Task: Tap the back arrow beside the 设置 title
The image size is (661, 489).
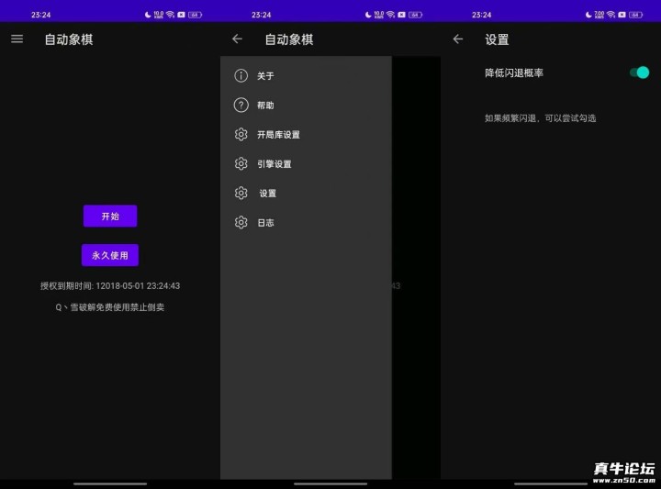Action: [x=457, y=39]
